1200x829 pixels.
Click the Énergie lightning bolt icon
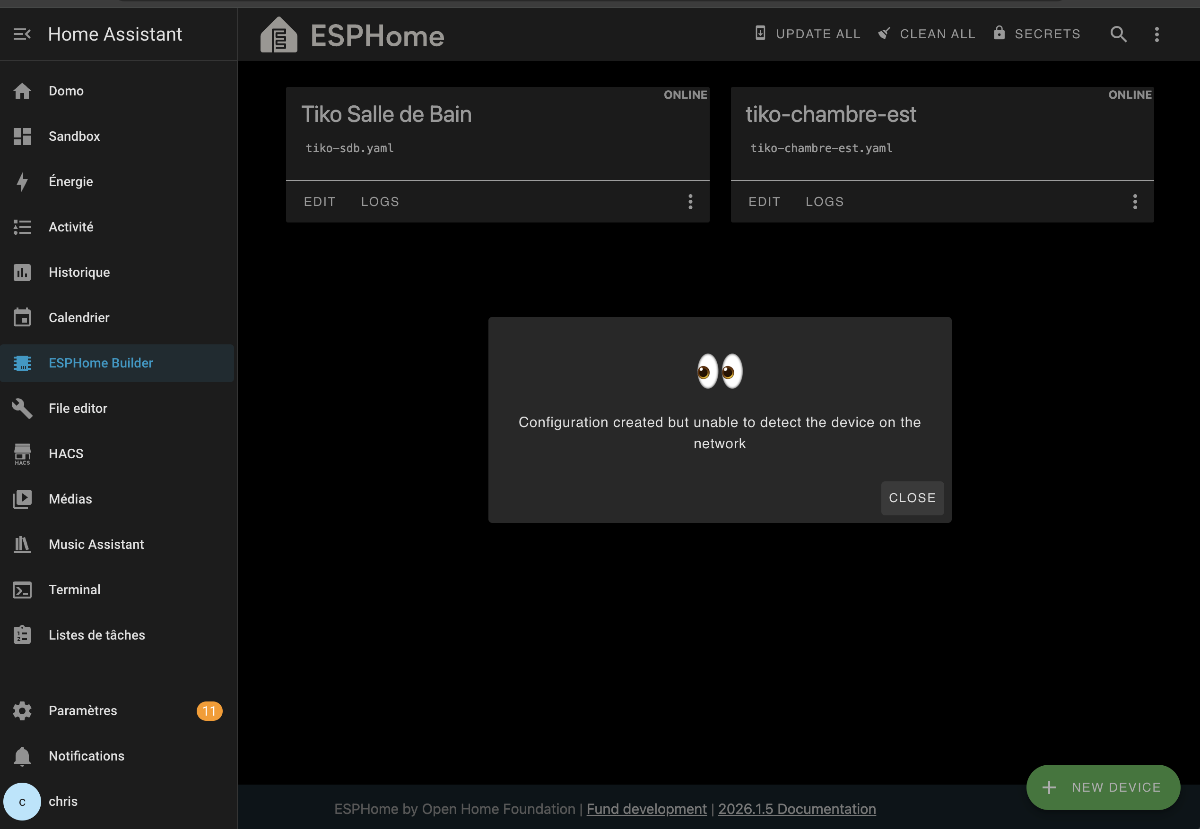22,182
